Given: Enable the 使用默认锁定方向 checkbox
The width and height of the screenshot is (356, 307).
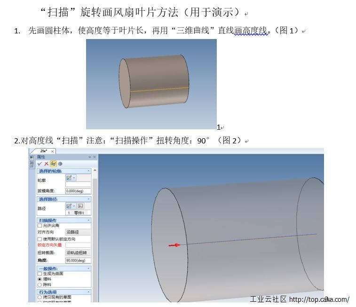Looking at the screenshot, I should pos(40,239).
